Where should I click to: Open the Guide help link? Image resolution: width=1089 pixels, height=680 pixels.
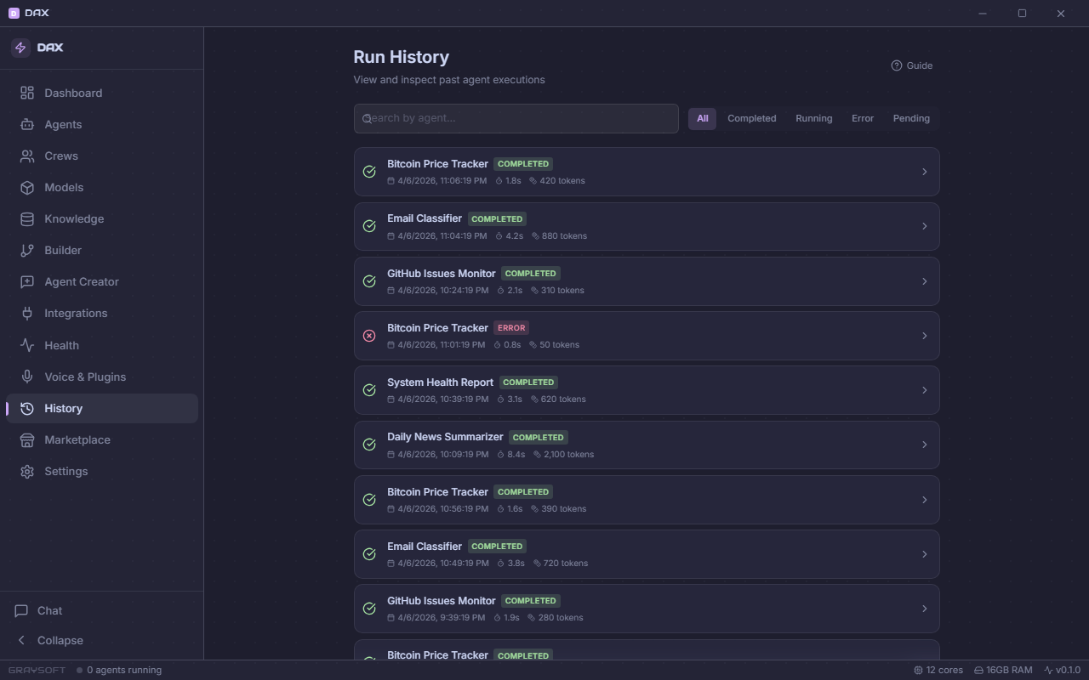point(912,65)
